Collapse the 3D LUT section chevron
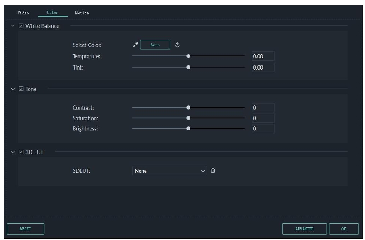The width and height of the screenshot is (365, 240). [13, 152]
